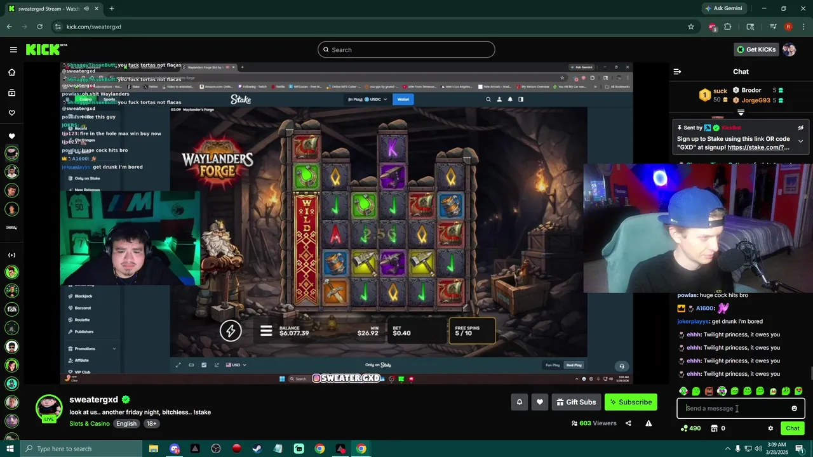
Task: Click the 603 Viewers count
Action: 594,423
